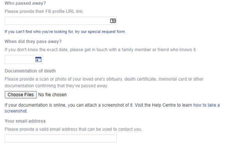Open the special request form link

point(106,32)
